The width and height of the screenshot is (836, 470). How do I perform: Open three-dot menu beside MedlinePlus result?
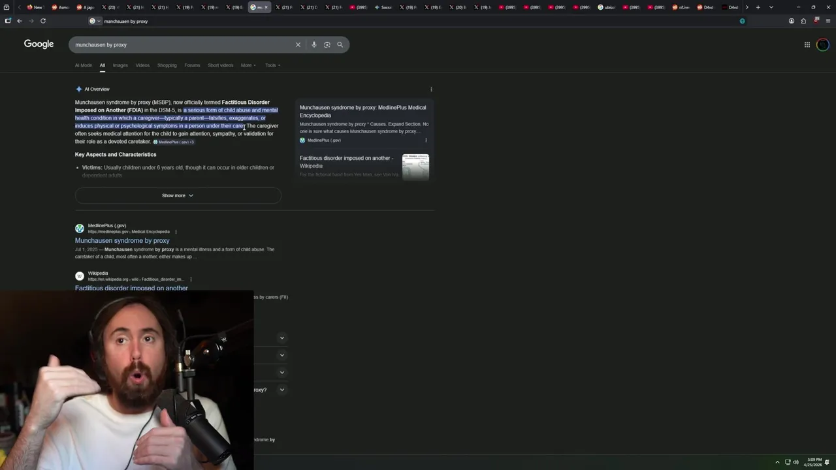click(x=176, y=232)
